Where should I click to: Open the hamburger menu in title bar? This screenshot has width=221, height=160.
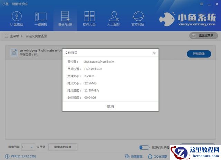coord(202,4)
